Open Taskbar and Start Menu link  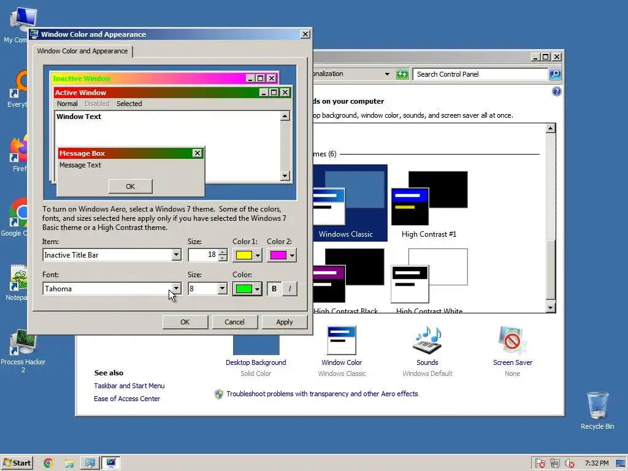click(129, 386)
